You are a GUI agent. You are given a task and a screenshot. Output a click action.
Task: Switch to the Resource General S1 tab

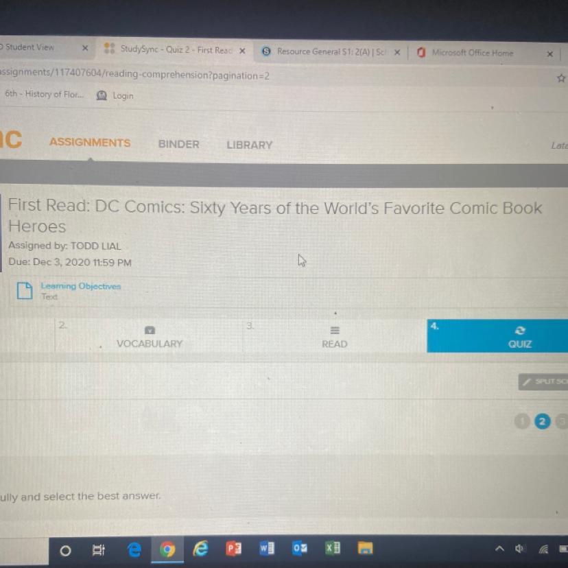tap(331, 52)
